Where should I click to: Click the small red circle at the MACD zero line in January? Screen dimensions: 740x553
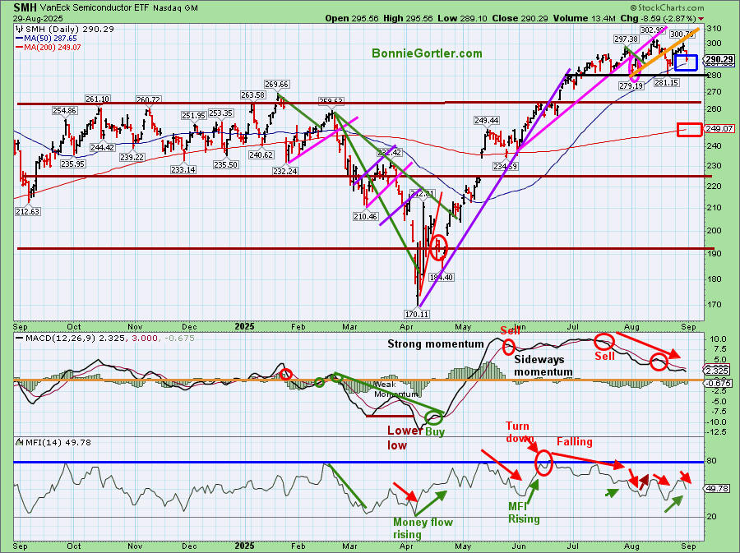click(286, 375)
